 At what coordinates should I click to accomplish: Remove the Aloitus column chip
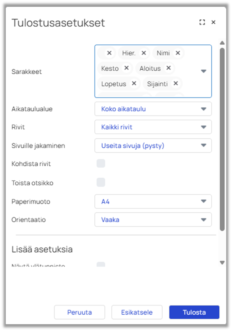(168, 68)
